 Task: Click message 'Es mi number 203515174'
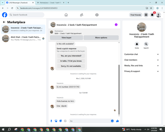tap(68, 87)
